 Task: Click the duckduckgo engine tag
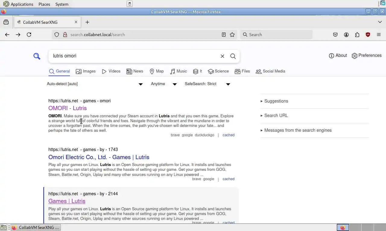point(204,135)
